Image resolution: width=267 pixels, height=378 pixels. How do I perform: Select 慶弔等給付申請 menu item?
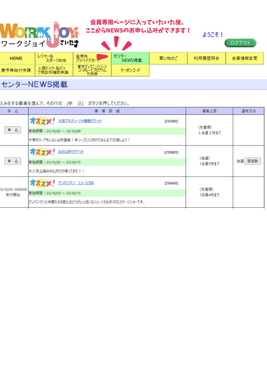tap(16, 70)
